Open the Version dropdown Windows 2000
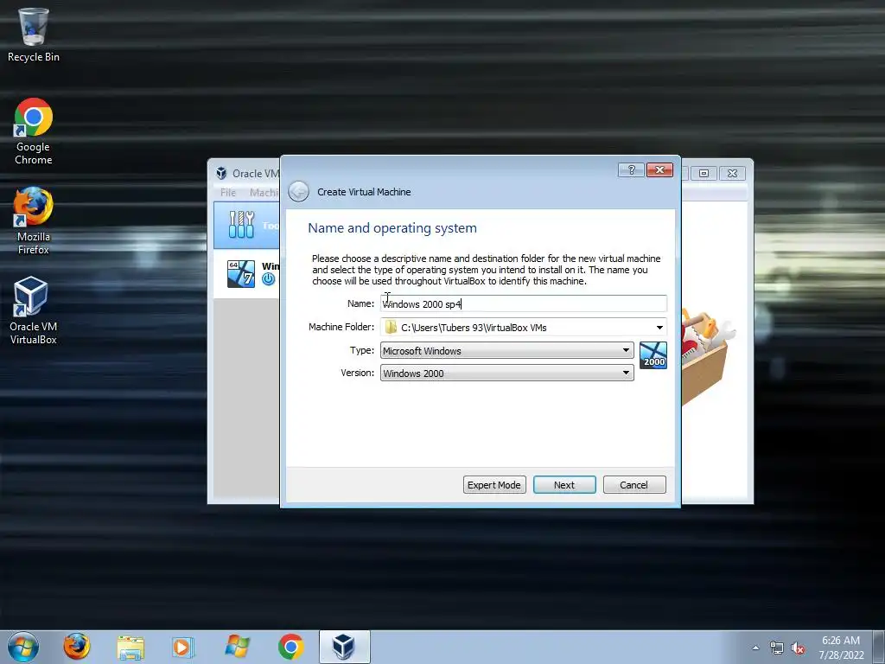885x664 pixels. coord(506,373)
